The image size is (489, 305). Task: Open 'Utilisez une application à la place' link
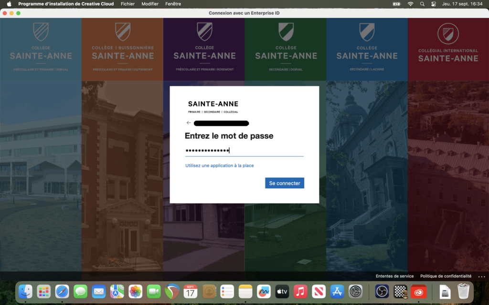(x=220, y=165)
